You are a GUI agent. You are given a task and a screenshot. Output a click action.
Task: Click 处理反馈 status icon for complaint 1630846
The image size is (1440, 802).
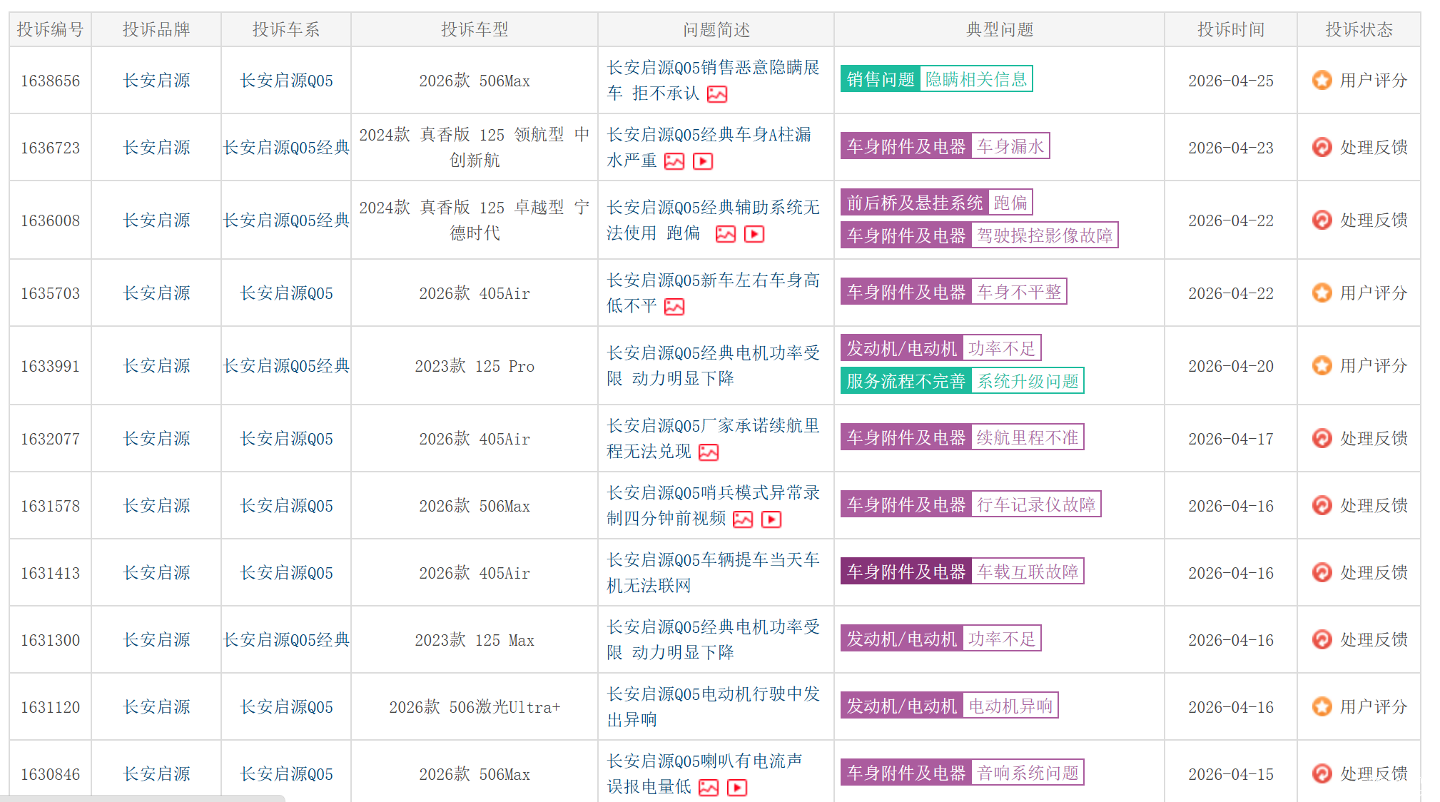pos(1322,773)
